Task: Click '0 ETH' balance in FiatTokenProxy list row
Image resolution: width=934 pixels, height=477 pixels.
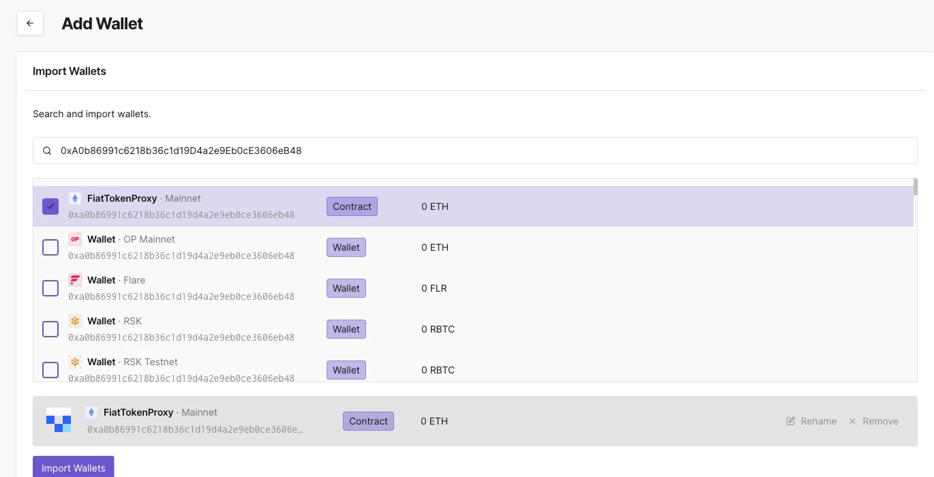Action: coord(435,206)
